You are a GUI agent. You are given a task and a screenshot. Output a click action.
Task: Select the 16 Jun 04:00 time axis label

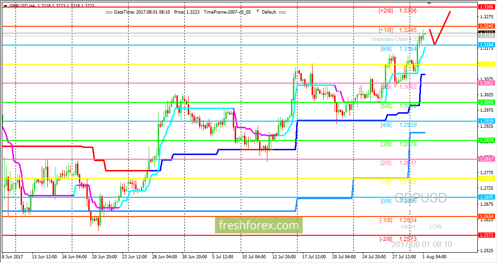tap(75, 256)
